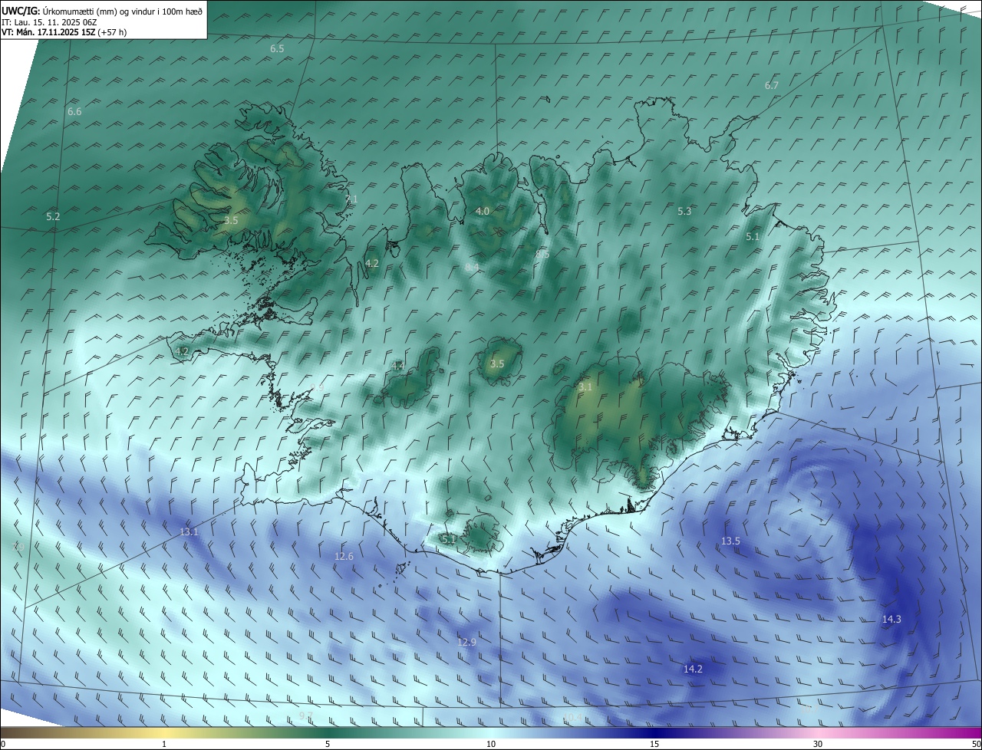Click the 6.6 value label over the northwest sea
982x750 pixels.
[74, 111]
